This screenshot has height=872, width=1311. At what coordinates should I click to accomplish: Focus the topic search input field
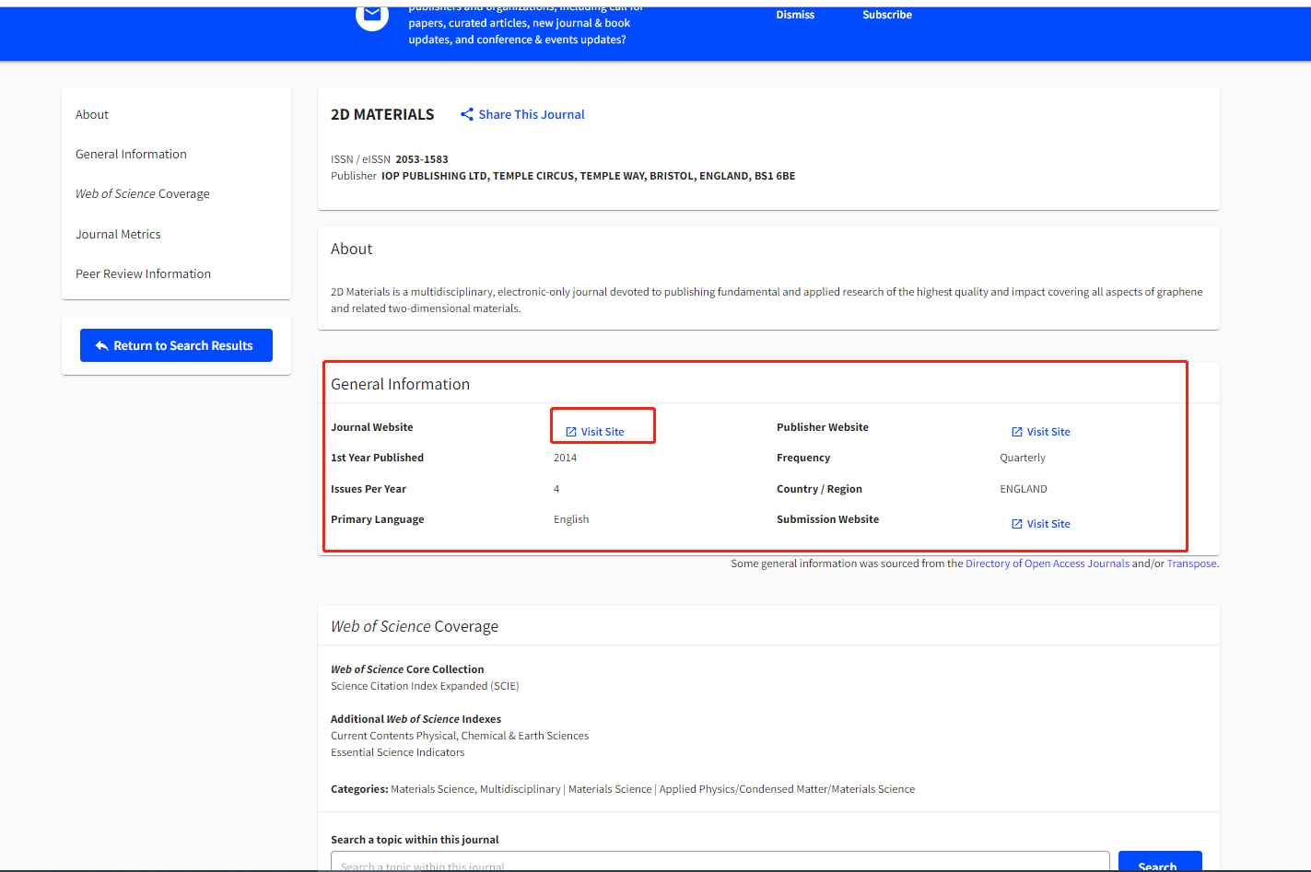pos(720,863)
